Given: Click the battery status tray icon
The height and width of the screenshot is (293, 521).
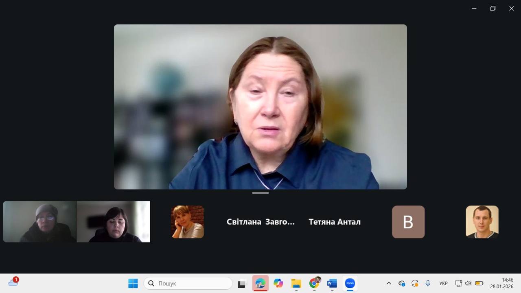Looking at the screenshot, I should tap(479, 283).
